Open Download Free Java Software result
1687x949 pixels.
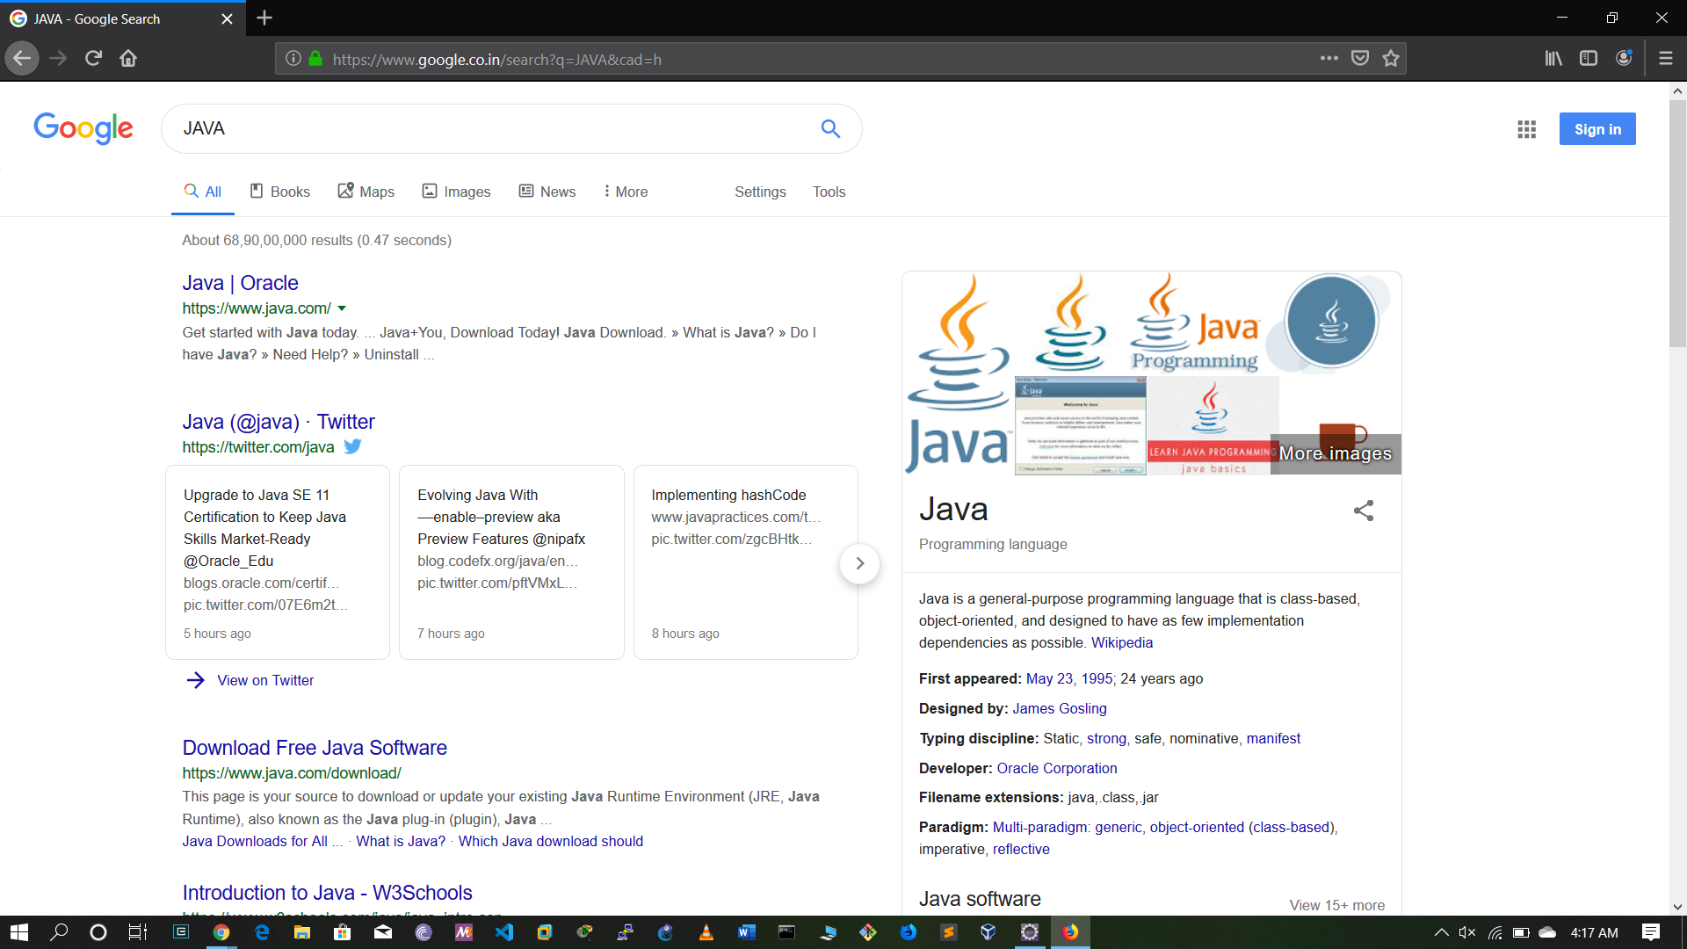pyautogui.click(x=315, y=748)
